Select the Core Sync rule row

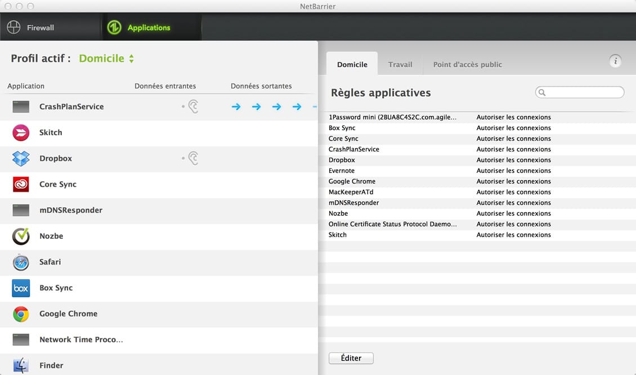tap(477, 139)
